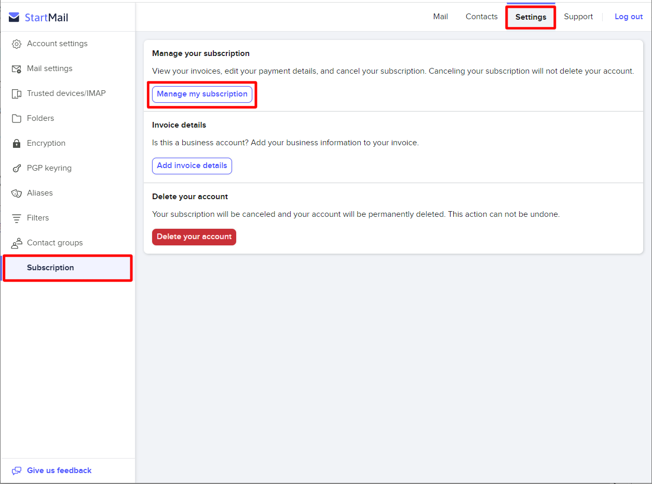Open the Mail tab
The height and width of the screenshot is (484, 652).
pyautogui.click(x=440, y=17)
